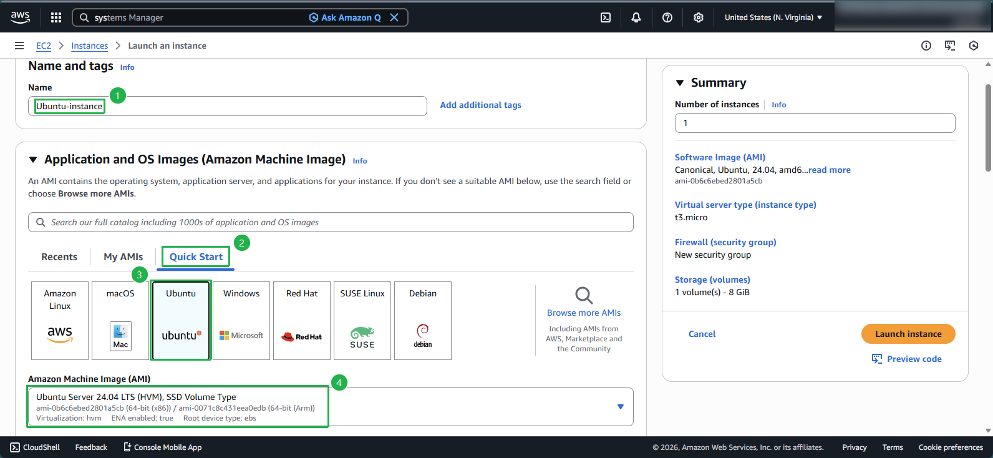Screen dimensions: 993x458
Task: Click the '1 volume(s) - 8 GiB' text
Action: [712, 292]
